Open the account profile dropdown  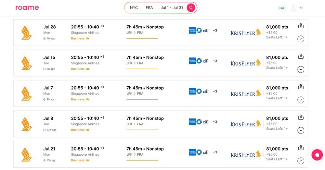click(x=296, y=8)
